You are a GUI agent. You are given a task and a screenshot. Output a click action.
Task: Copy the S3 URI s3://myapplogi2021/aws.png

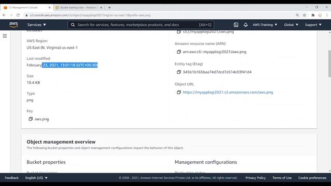(179, 32)
